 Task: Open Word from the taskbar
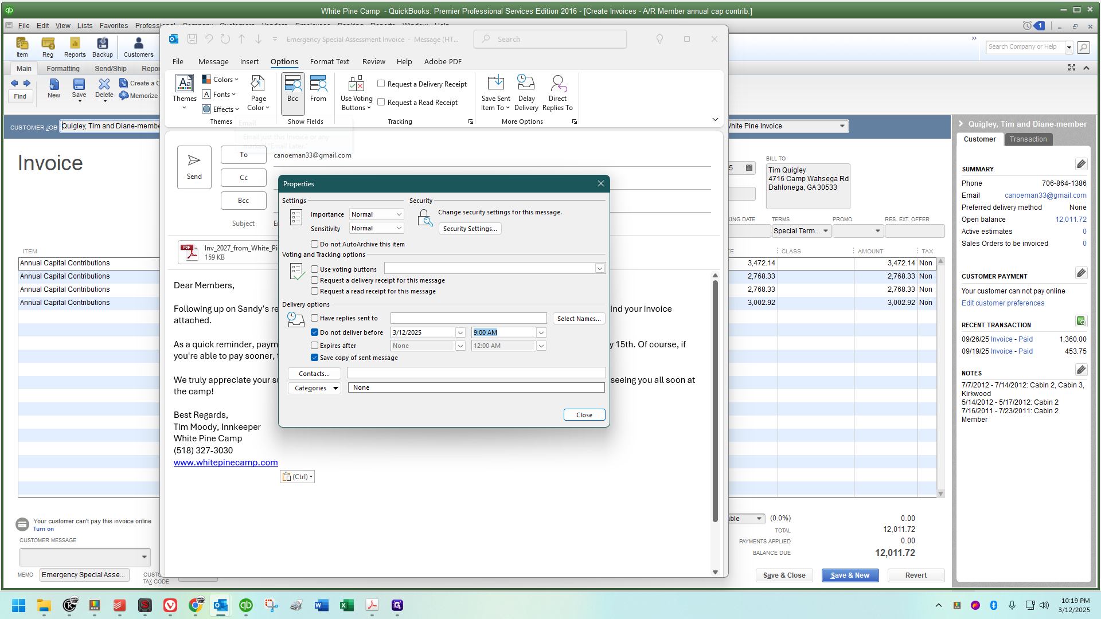pos(321,605)
